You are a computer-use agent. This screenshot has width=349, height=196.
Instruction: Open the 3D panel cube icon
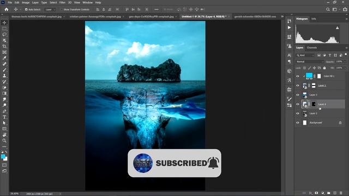point(289,71)
